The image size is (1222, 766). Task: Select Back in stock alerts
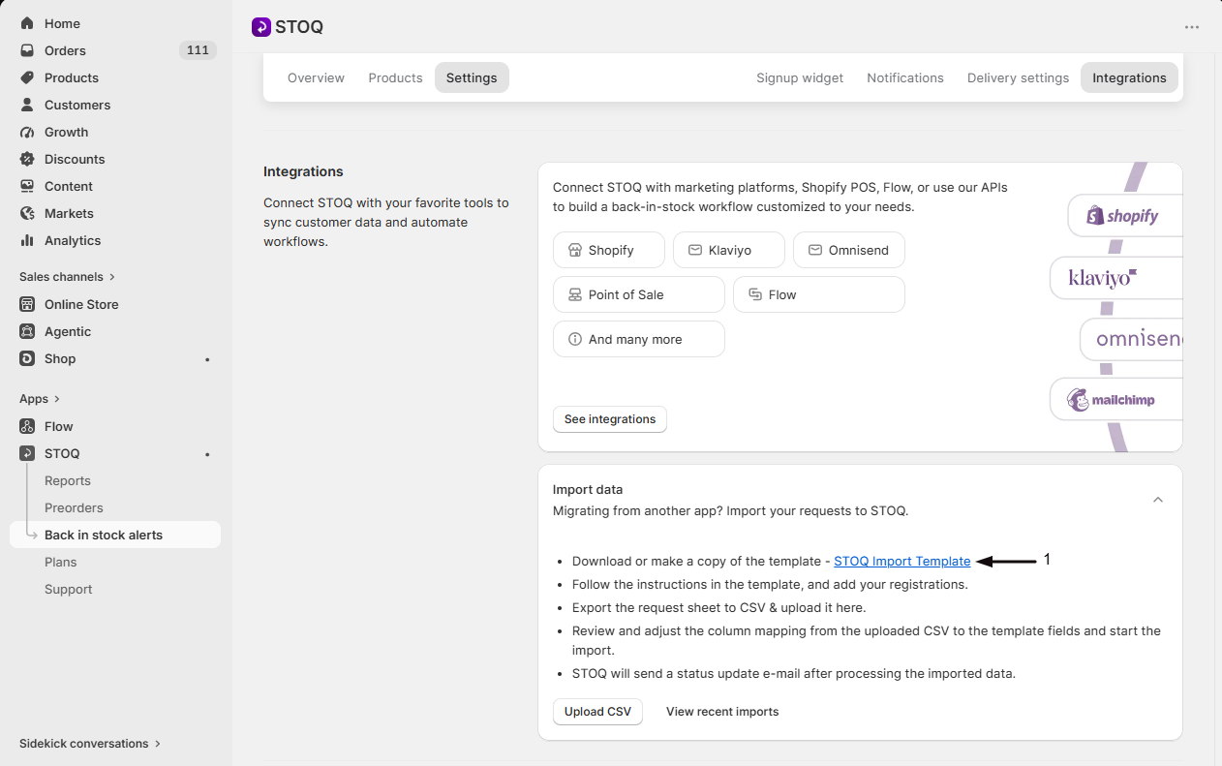[x=115, y=535]
